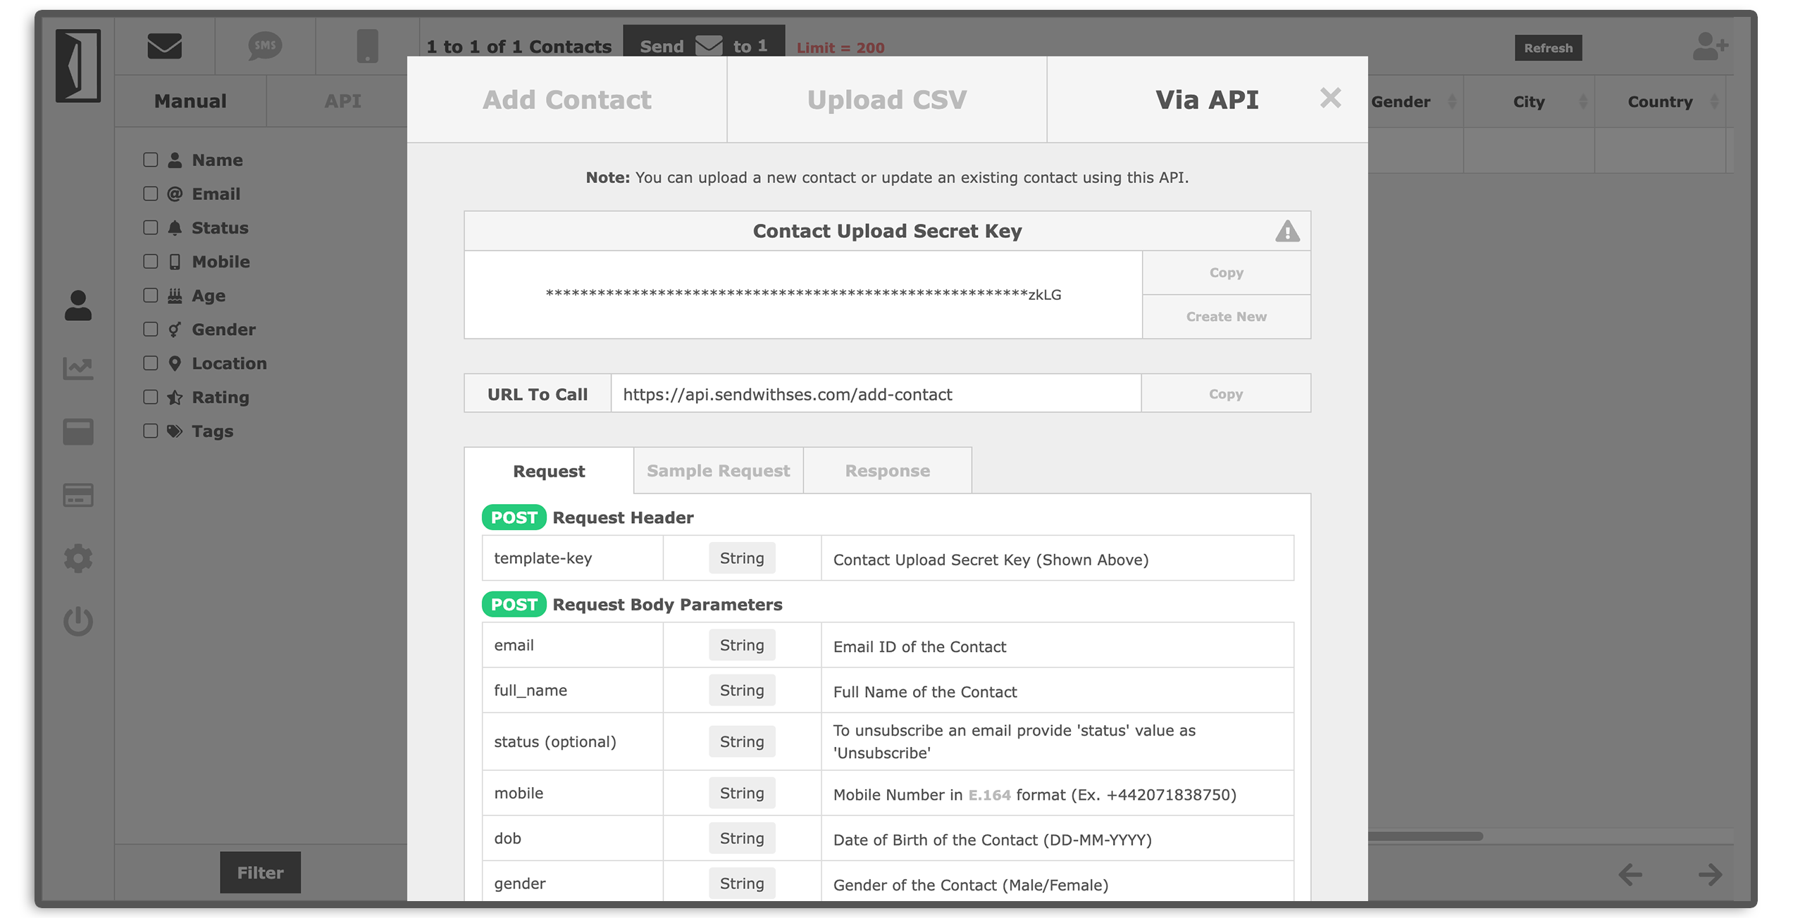Sort by the City column arrows

(x=1582, y=101)
